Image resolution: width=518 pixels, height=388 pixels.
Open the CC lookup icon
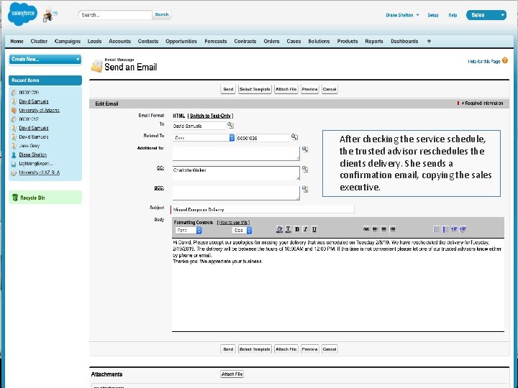pyautogui.click(x=305, y=169)
